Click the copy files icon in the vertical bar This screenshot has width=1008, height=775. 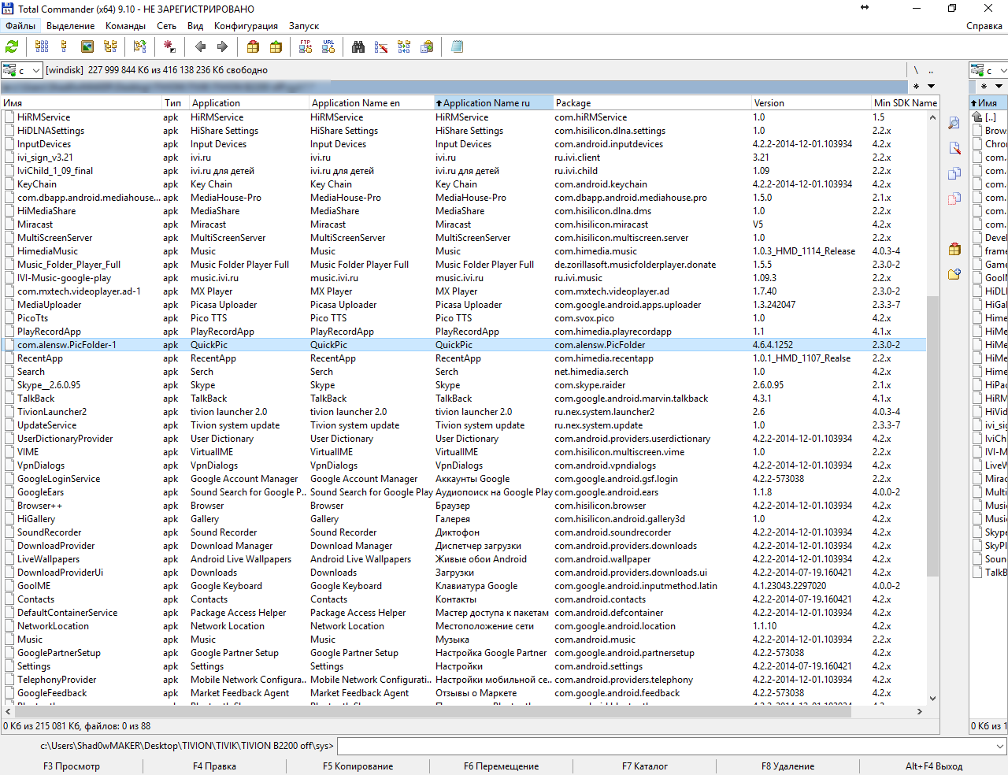tap(954, 173)
